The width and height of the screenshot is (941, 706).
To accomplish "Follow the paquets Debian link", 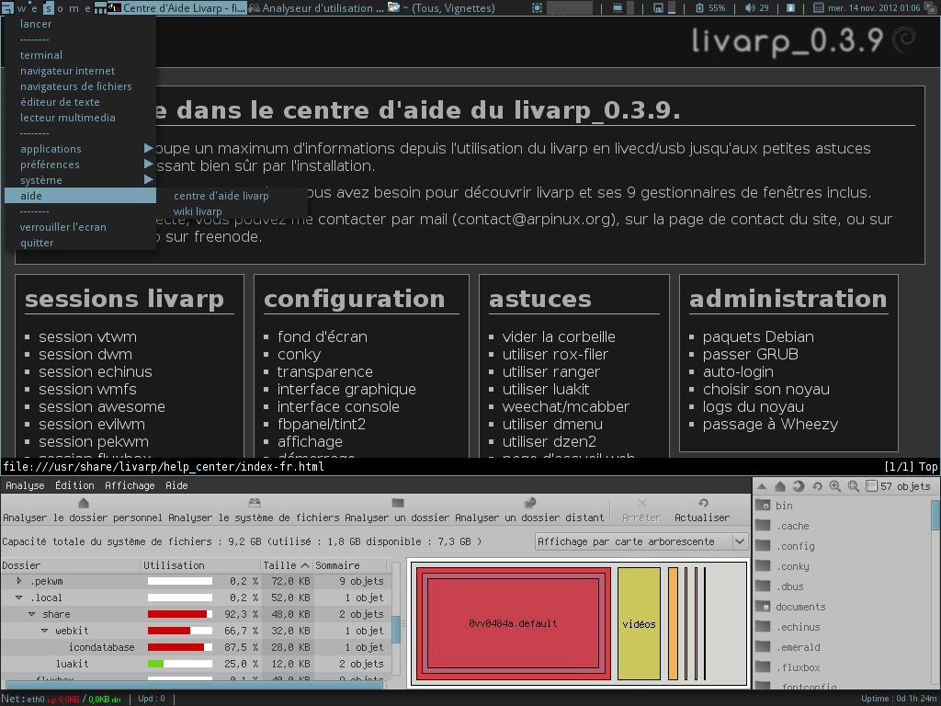I will click(758, 336).
